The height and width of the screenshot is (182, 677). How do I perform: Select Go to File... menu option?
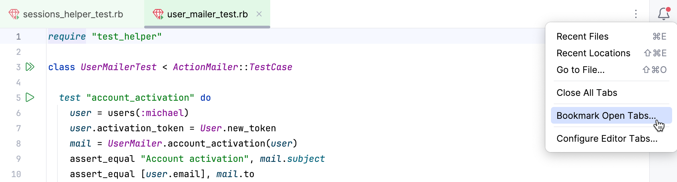click(580, 70)
